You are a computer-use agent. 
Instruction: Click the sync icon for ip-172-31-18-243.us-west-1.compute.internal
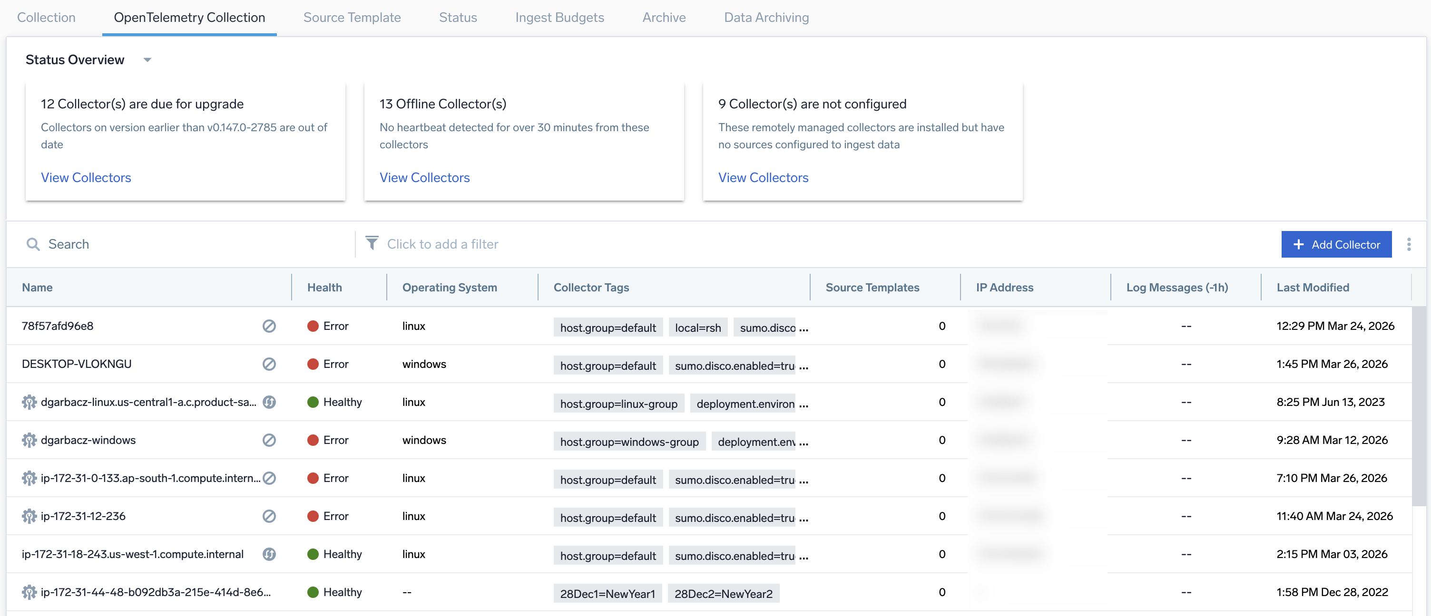[x=269, y=554]
